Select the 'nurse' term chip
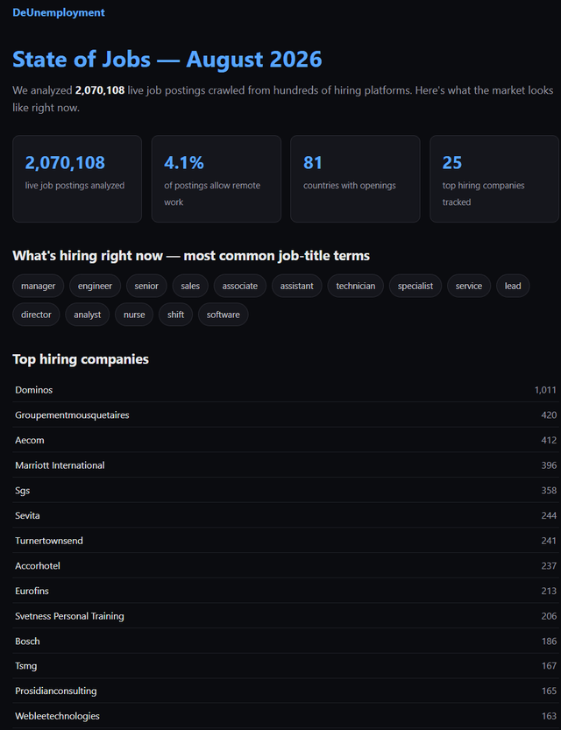The image size is (561, 730). pyautogui.click(x=134, y=315)
